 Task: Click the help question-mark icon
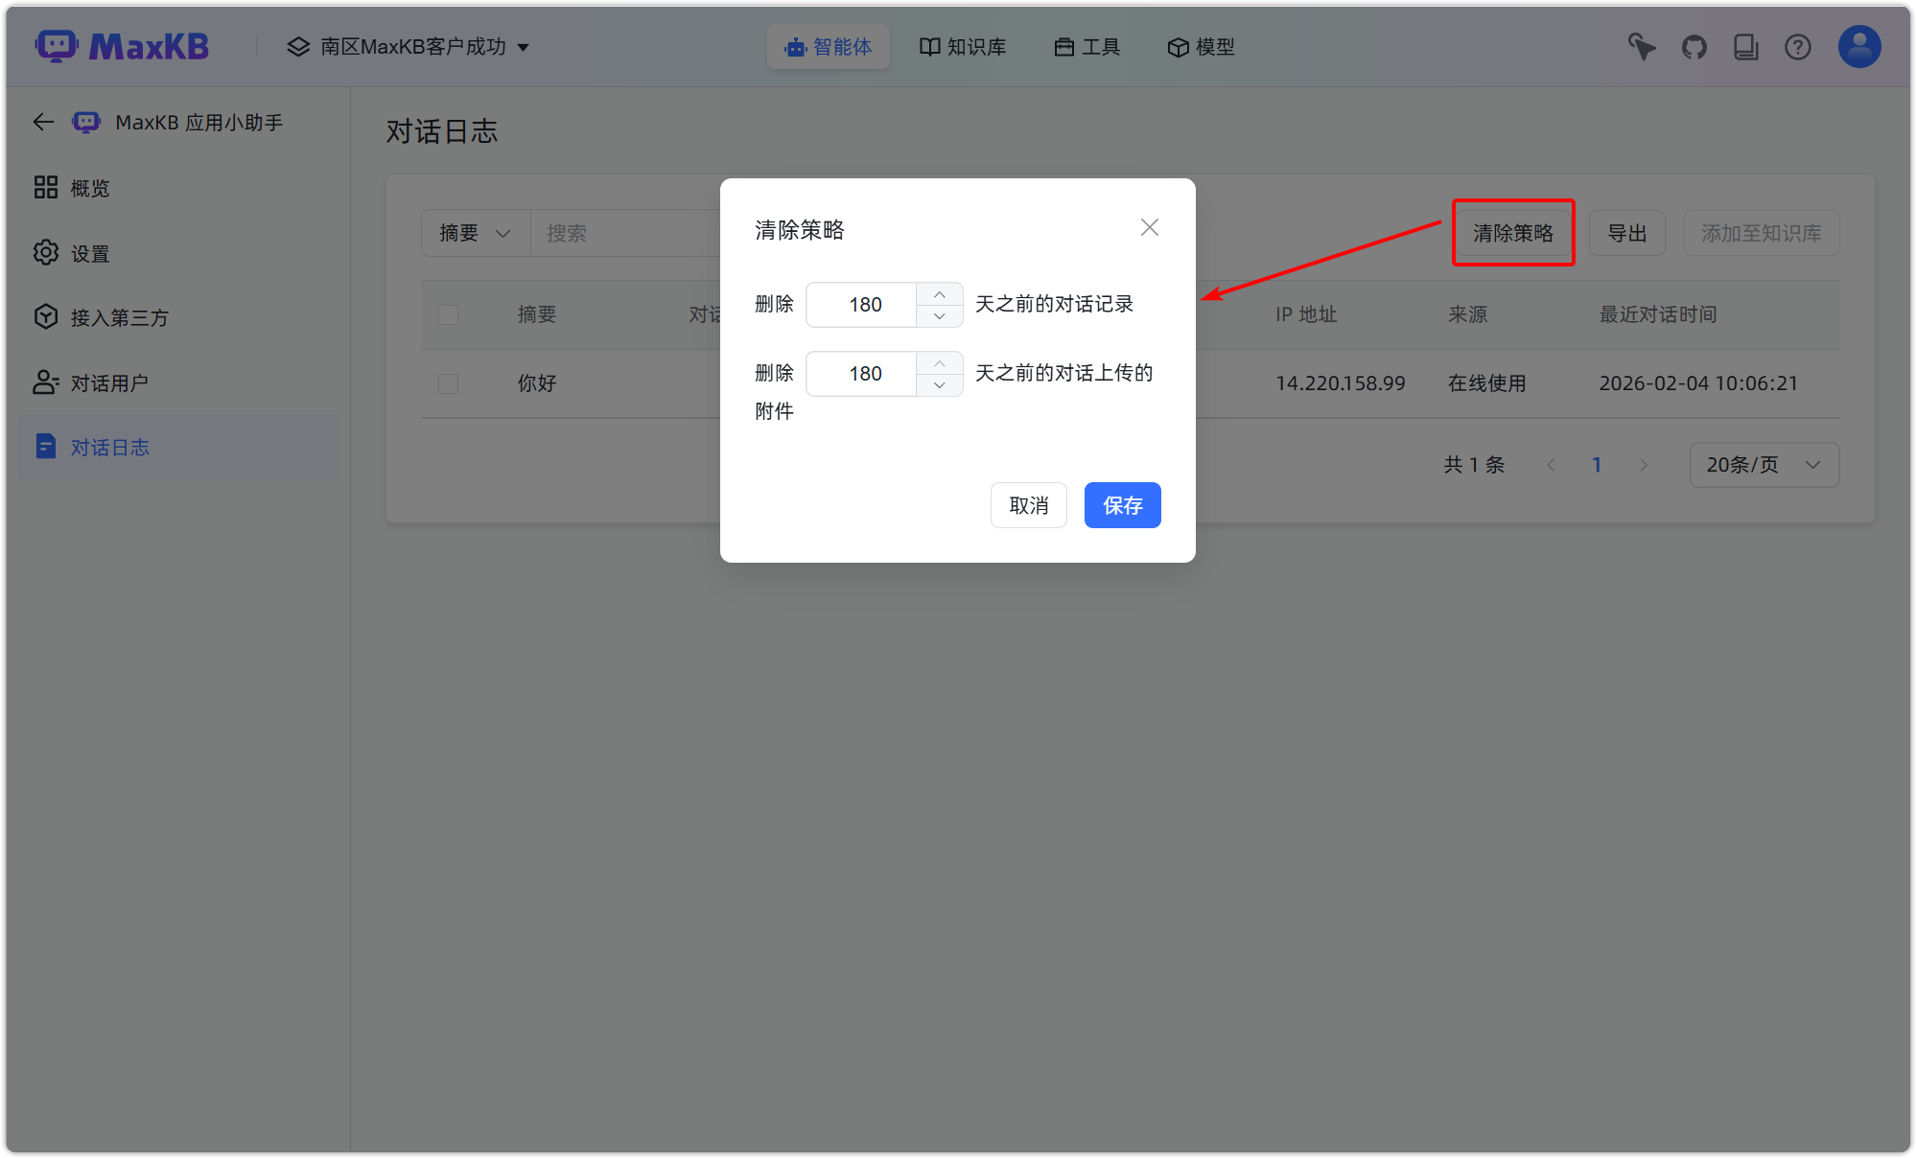pyautogui.click(x=1797, y=46)
